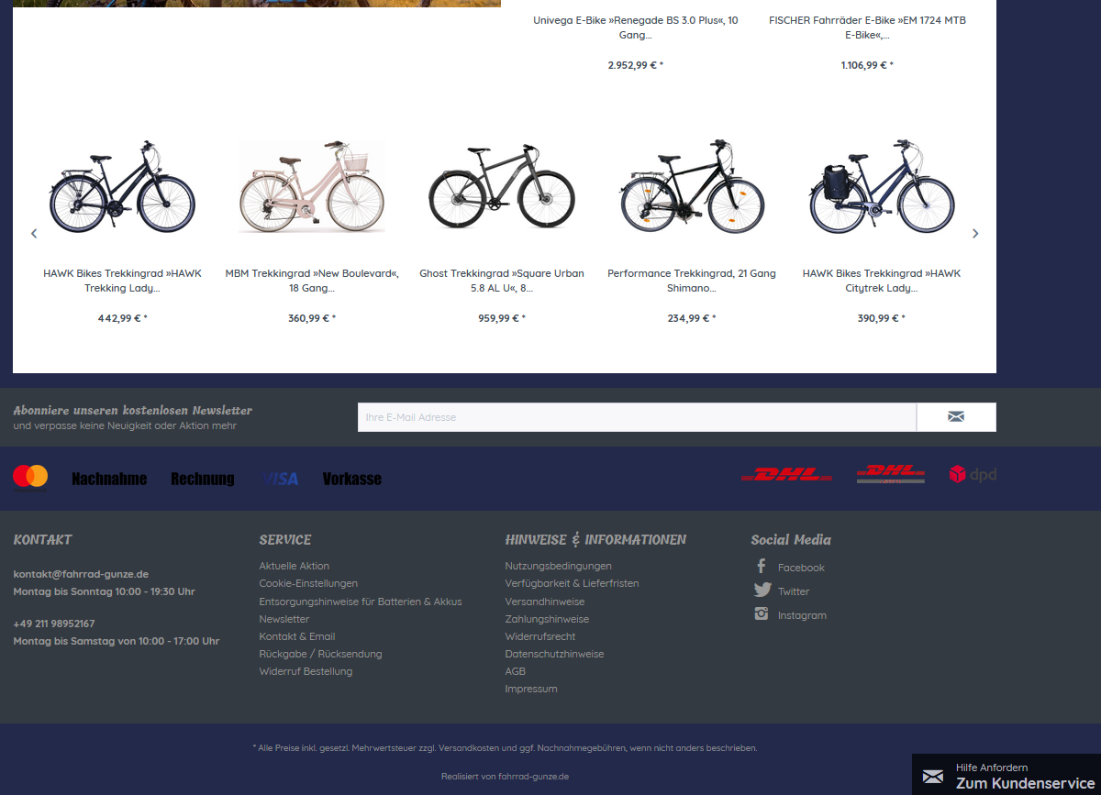Submit newsletter with envelope button

click(956, 417)
